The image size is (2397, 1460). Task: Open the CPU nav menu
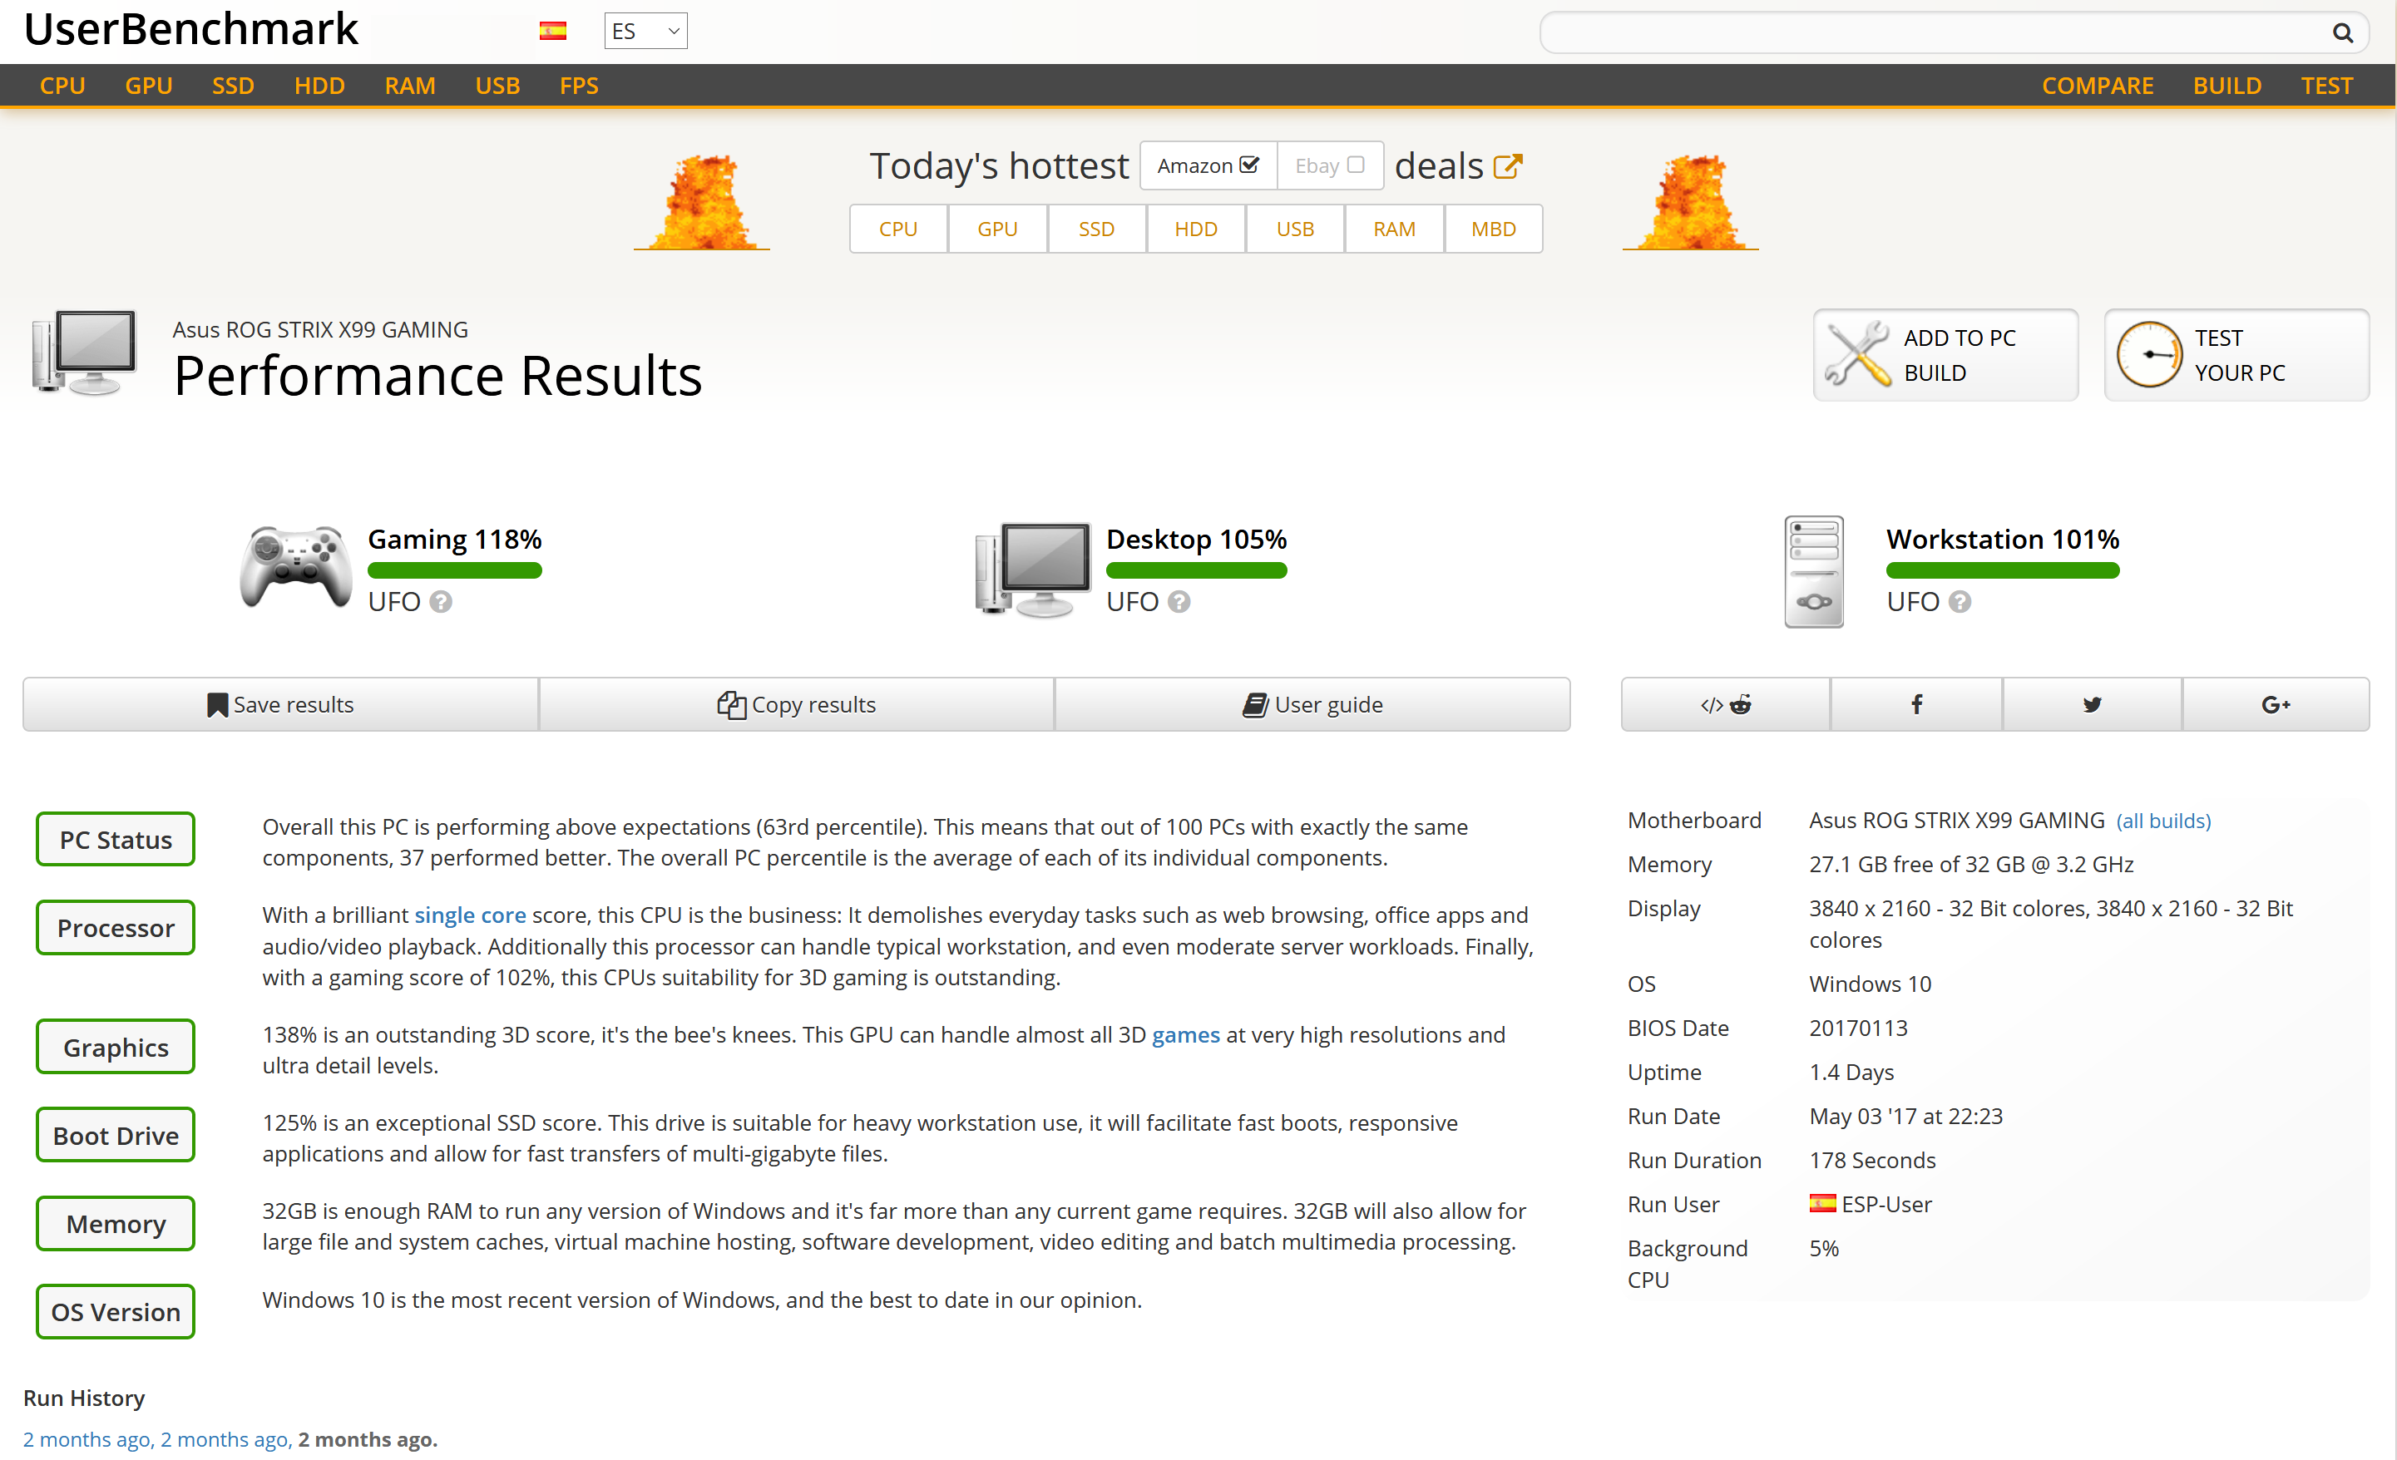[x=62, y=86]
